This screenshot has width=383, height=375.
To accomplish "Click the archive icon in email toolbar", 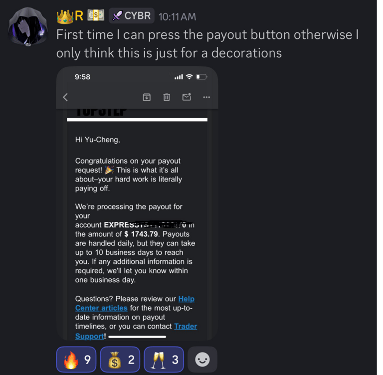I will tap(147, 97).
